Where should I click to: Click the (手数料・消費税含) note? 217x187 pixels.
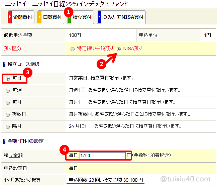(x=152, y=155)
